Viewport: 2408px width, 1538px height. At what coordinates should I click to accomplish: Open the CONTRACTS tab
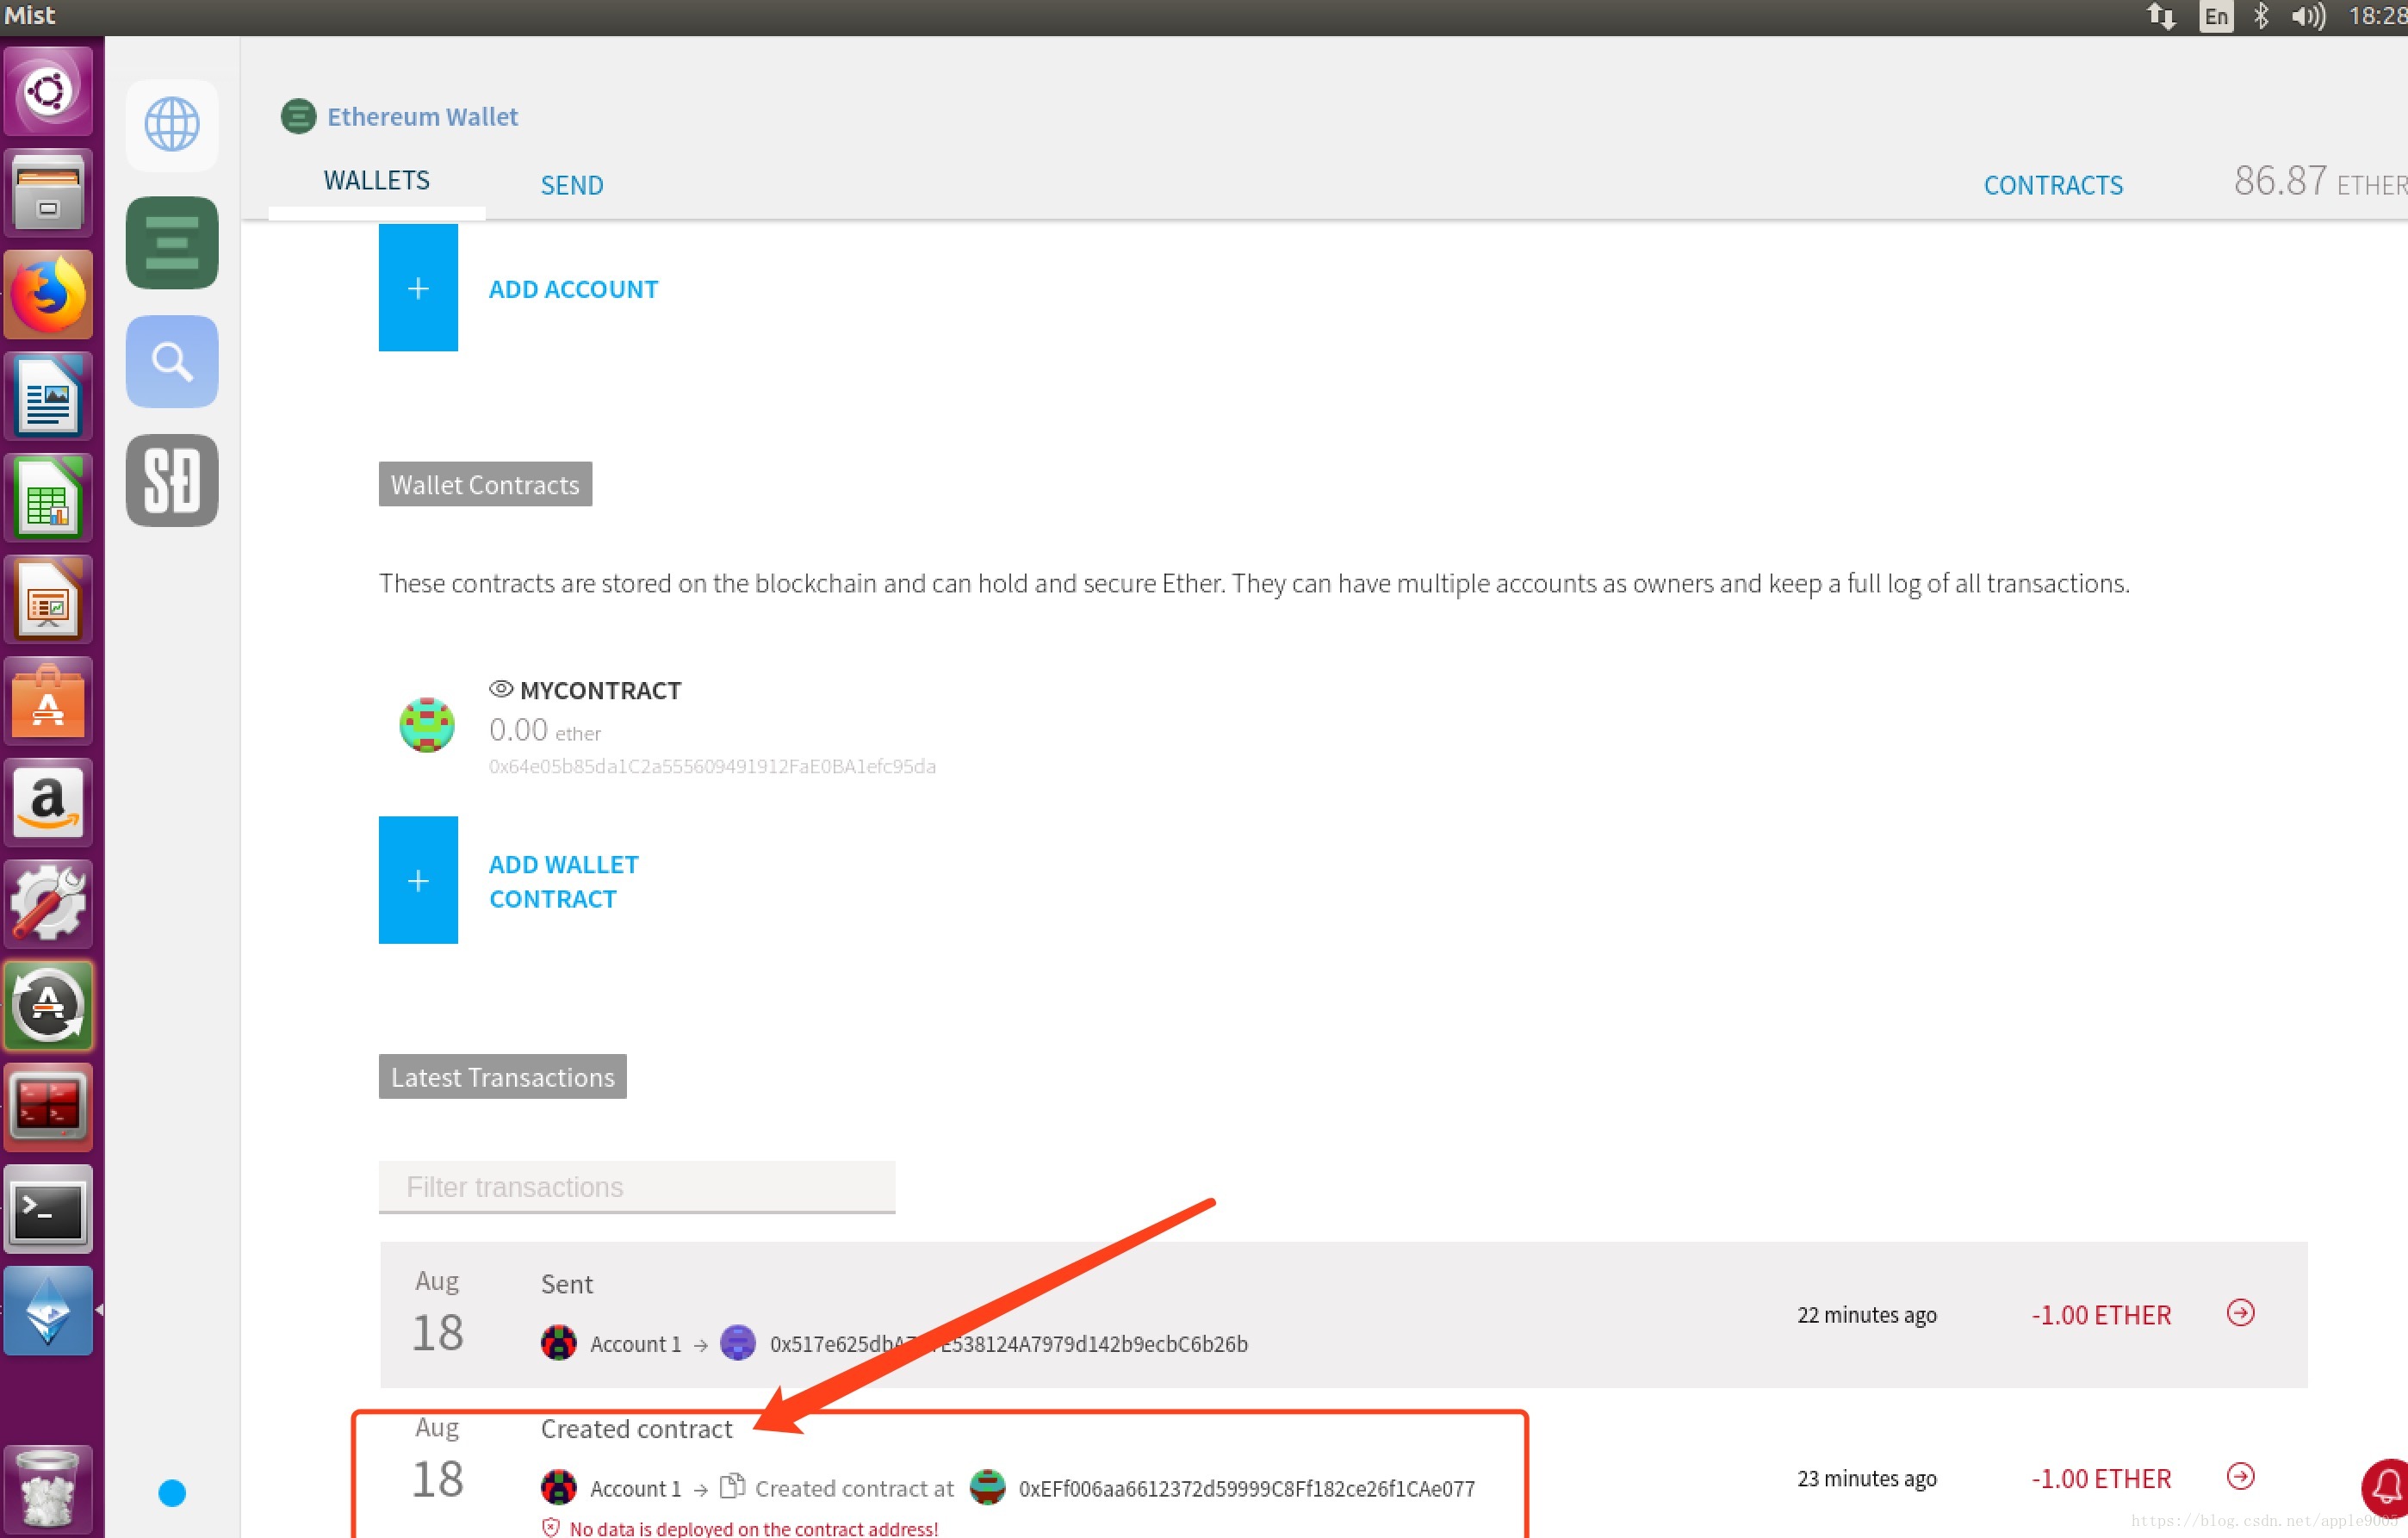pos(2053,185)
